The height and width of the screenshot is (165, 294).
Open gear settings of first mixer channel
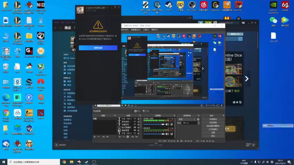(x=172, y=124)
